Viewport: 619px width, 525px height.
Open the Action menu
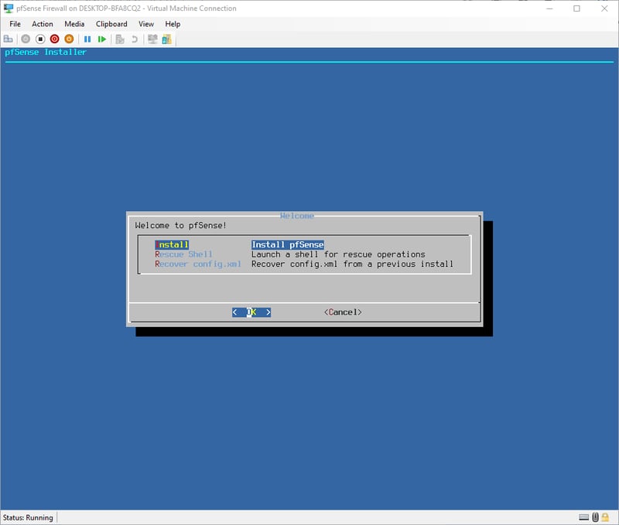point(43,24)
